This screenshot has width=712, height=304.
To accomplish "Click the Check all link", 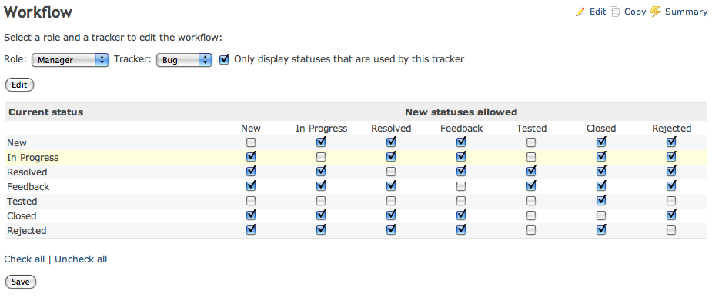I will tap(25, 259).
